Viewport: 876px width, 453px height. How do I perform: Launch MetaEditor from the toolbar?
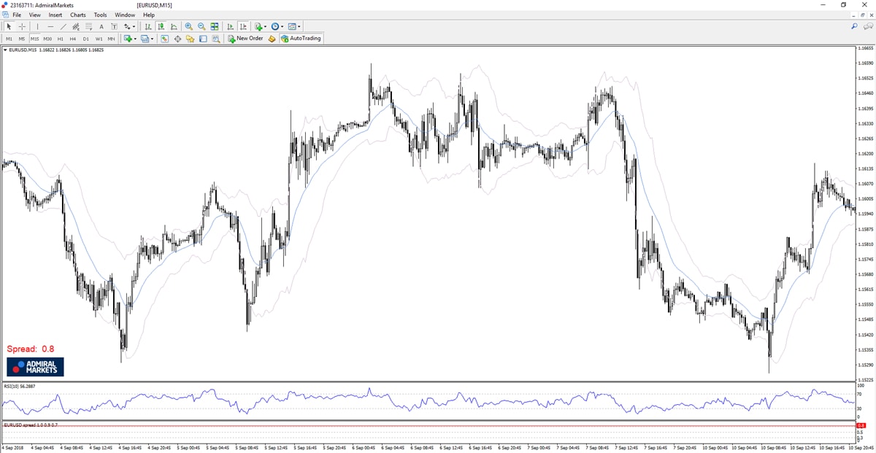pyautogui.click(x=272, y=39)
